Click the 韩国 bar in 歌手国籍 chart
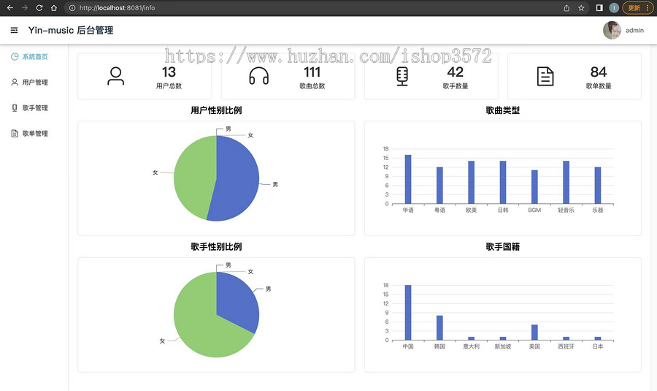657x391 pixels. [439, 327]
